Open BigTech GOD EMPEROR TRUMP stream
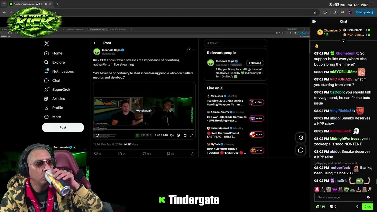The width and height of the screenshot is (377, 212). pyautogui.click(x=235, y=149)
